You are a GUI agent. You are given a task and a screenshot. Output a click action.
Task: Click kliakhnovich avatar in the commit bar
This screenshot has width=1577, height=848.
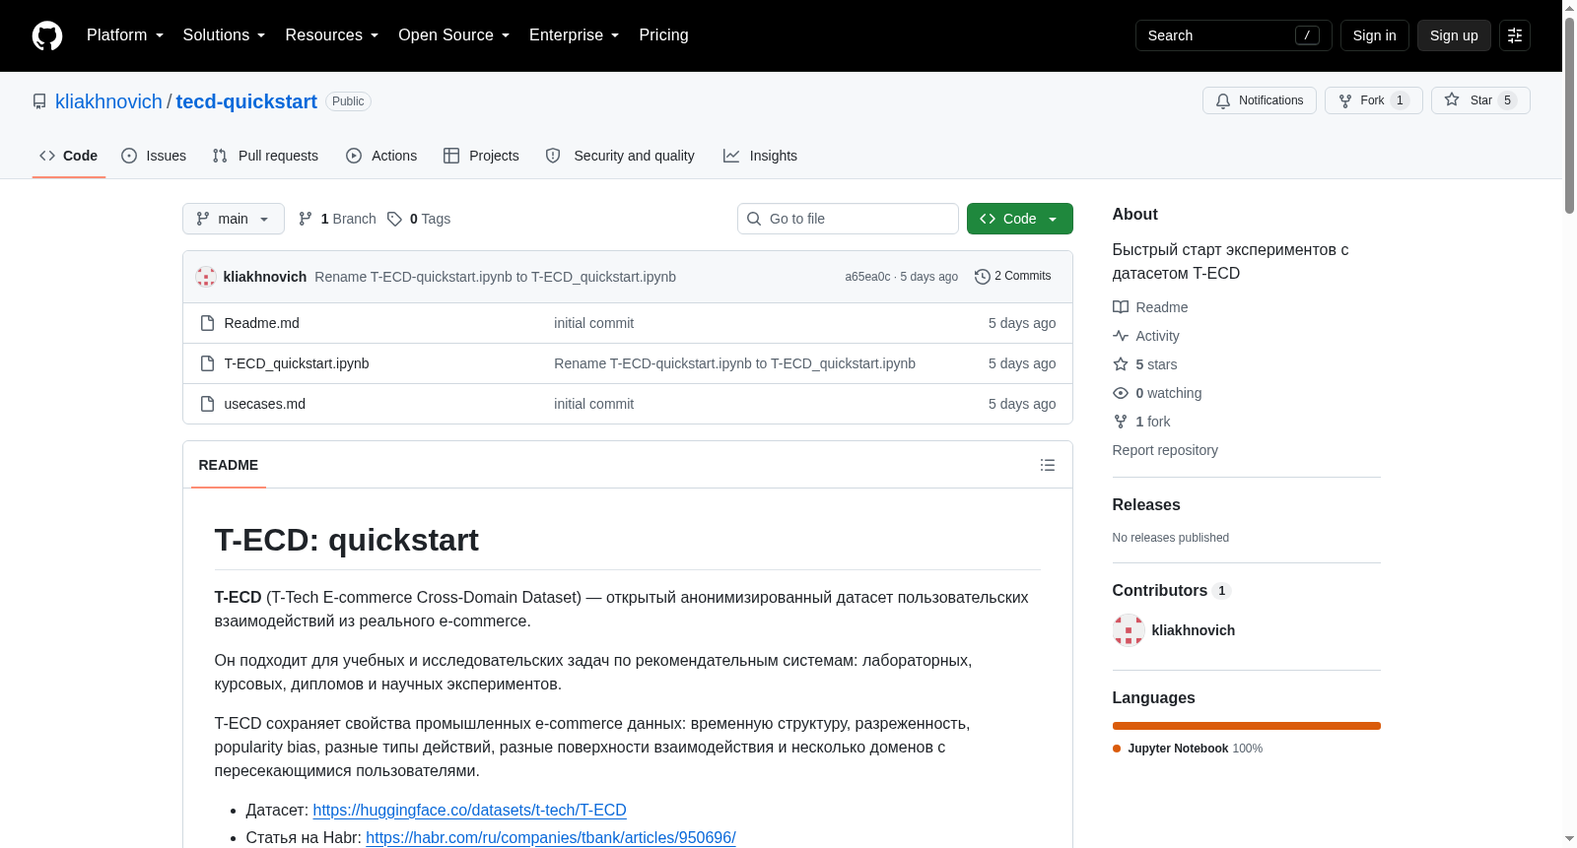[206, 277]
